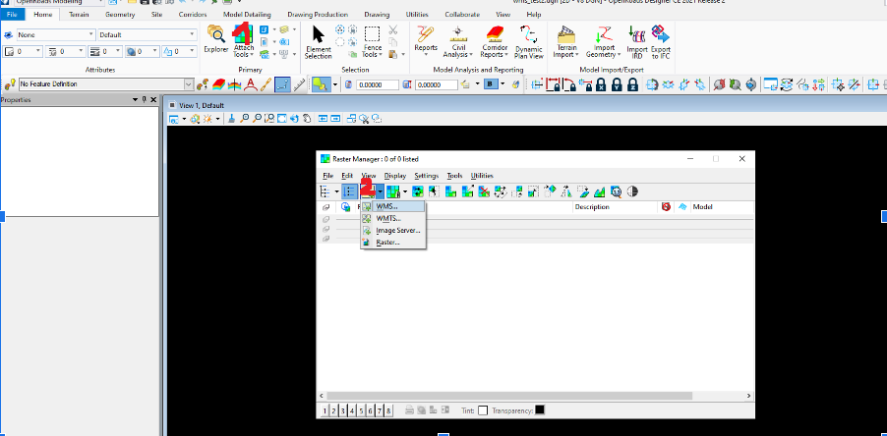Open the color 0 dropdown in Attributes
The height and width of the screenshot is (436, 887).
[x=23, y=51]
